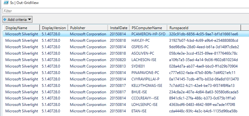
Task: Click the blue plus icon on Add criteria
Action: tap(5, 20)
